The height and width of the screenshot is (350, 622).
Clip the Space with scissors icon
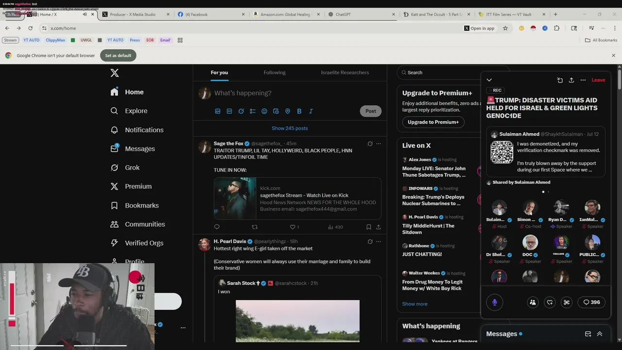567,302
